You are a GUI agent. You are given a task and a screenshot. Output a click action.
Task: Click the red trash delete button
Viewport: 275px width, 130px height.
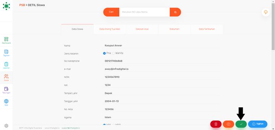216,124
